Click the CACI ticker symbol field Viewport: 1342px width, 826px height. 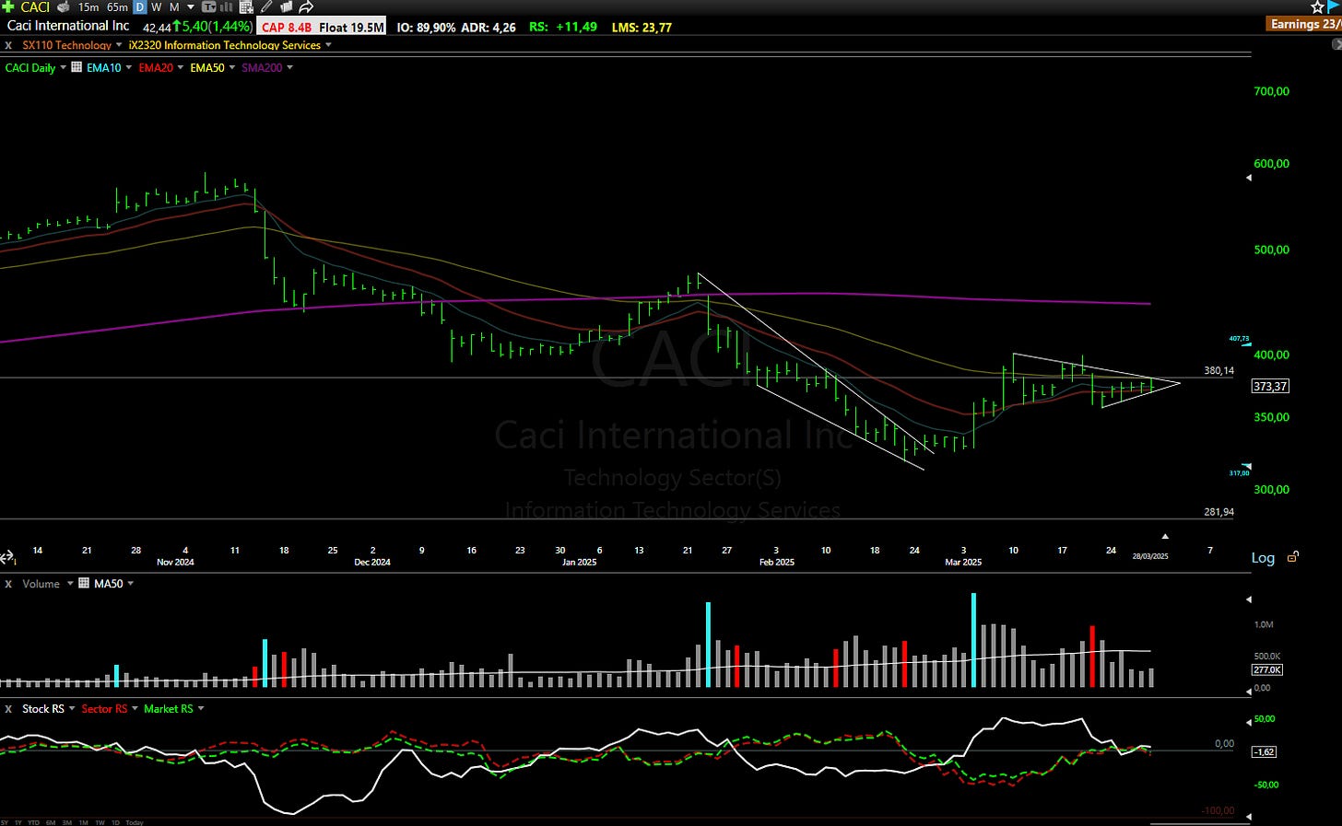[x=35, y=7]
